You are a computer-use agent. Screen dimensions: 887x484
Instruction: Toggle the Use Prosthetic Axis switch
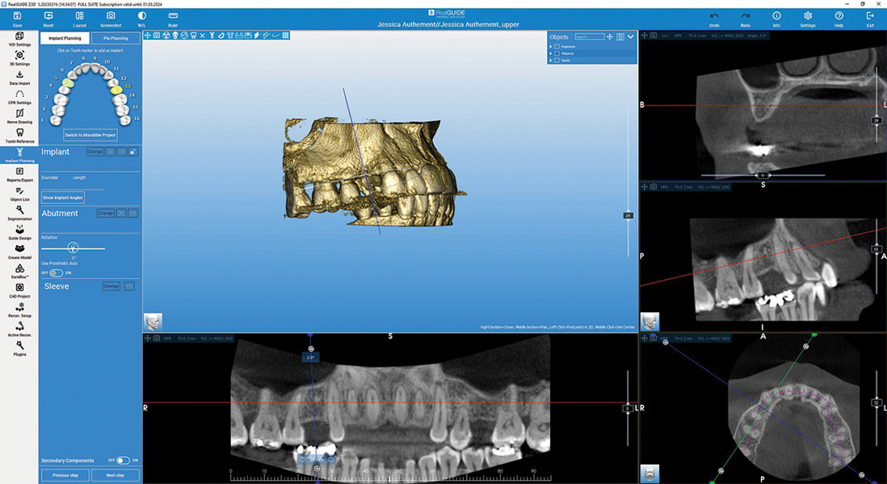[56, 273]
